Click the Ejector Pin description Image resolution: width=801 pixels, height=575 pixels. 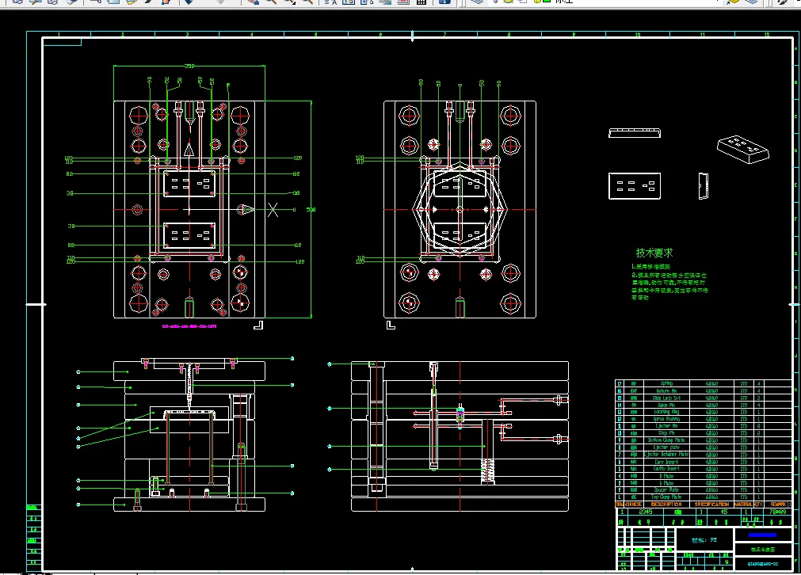tap(666, 426)
